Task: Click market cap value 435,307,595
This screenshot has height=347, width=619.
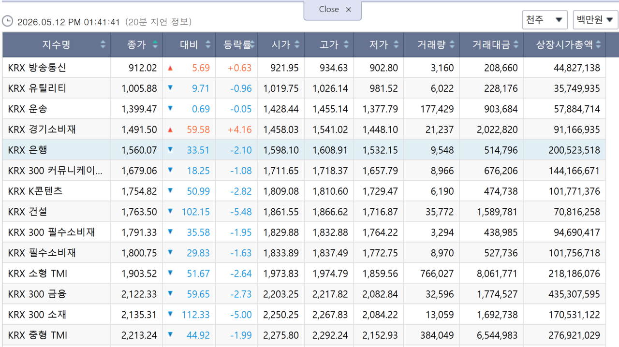Action: pyautogui.click(x=574, y=294)
